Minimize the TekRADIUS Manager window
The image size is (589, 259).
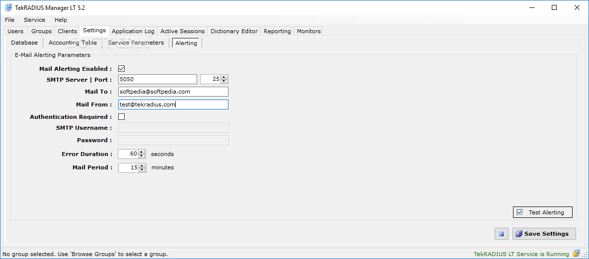tap(532, 7)
